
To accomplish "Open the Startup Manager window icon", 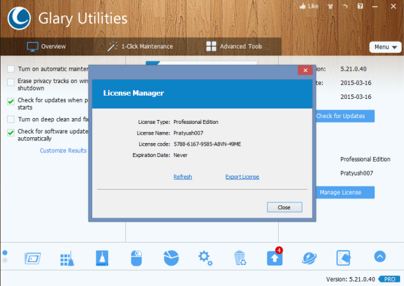I will pyautogui.click(x=33, y=258).
